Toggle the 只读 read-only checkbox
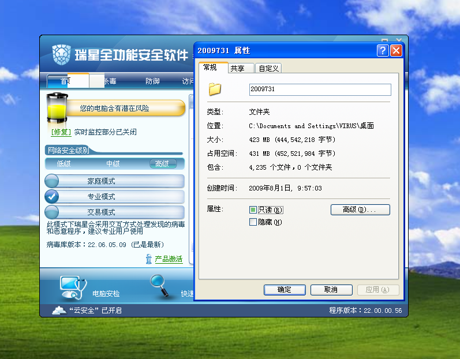This screenshot has height=359, width=460. tap(253, 210)
